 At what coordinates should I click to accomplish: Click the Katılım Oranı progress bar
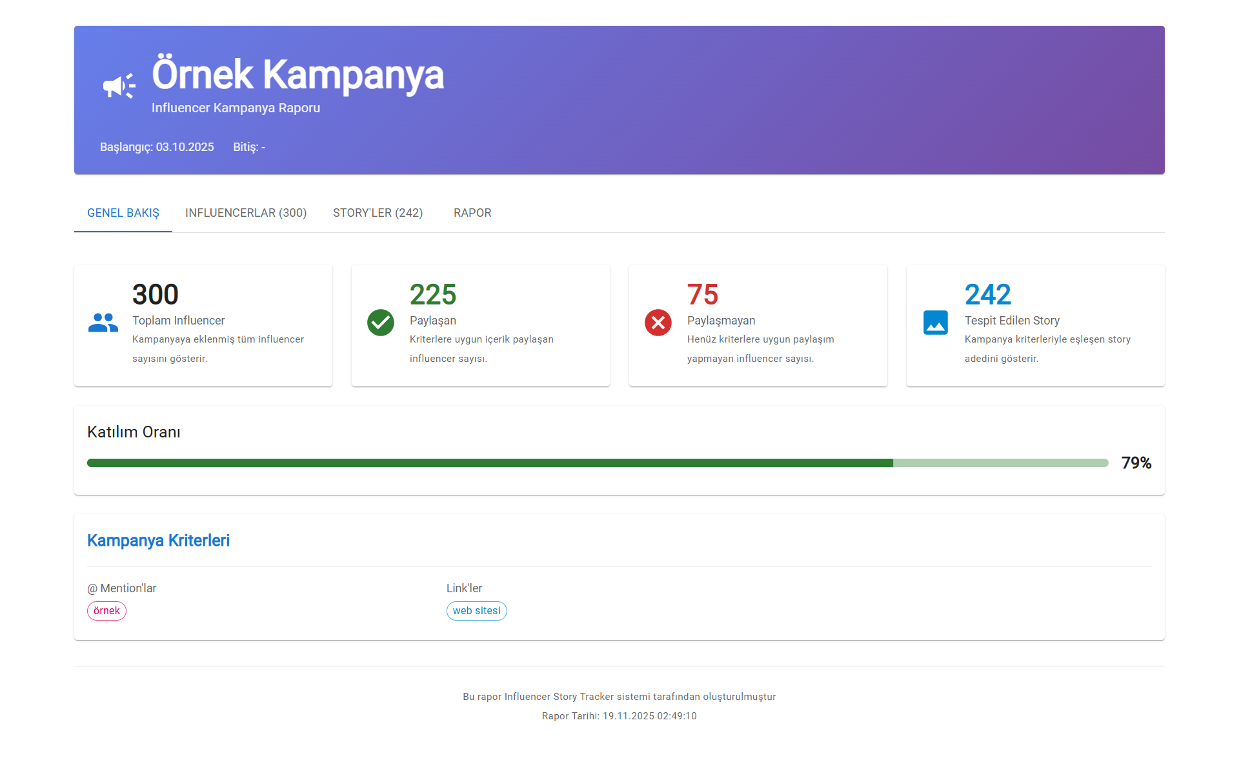597,463
